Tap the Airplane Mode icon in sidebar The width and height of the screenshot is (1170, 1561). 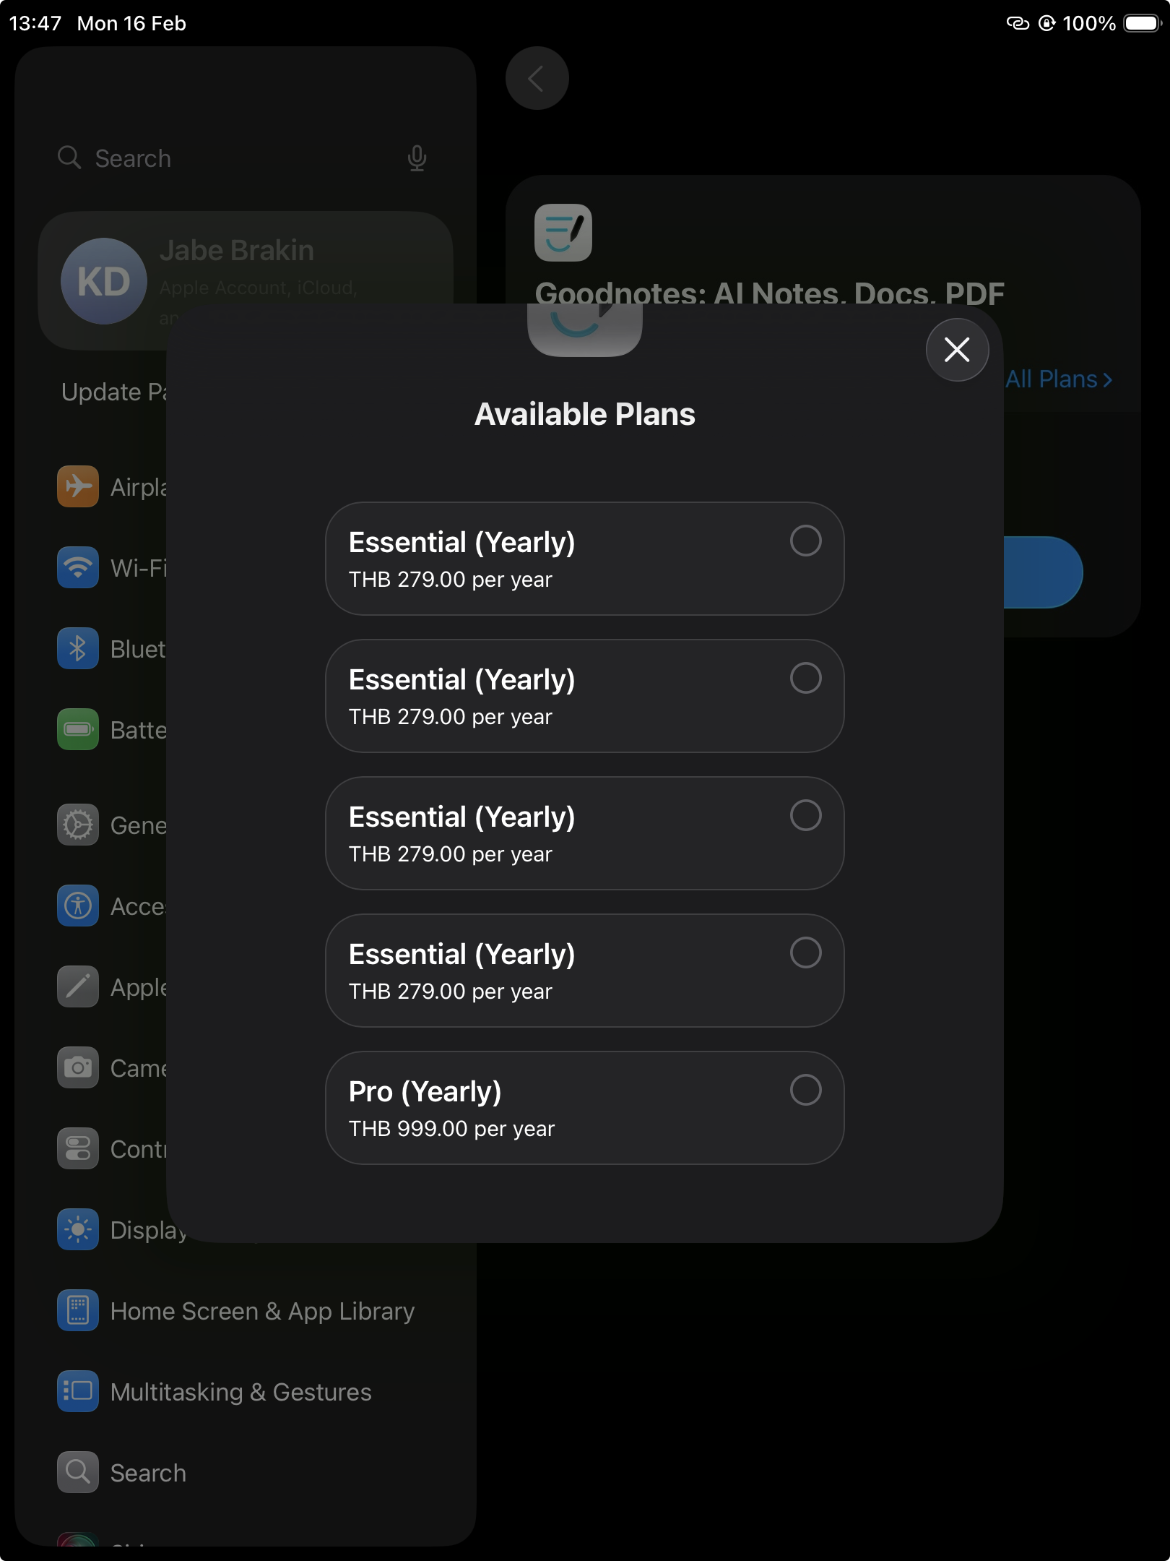click(78, 486)
